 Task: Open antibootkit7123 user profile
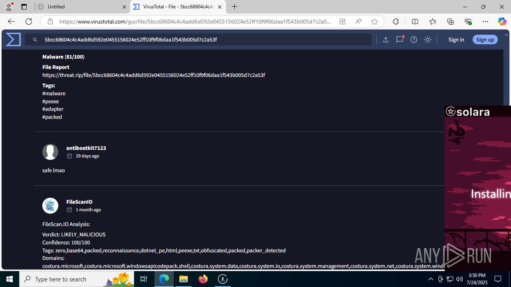coord(86,148)
